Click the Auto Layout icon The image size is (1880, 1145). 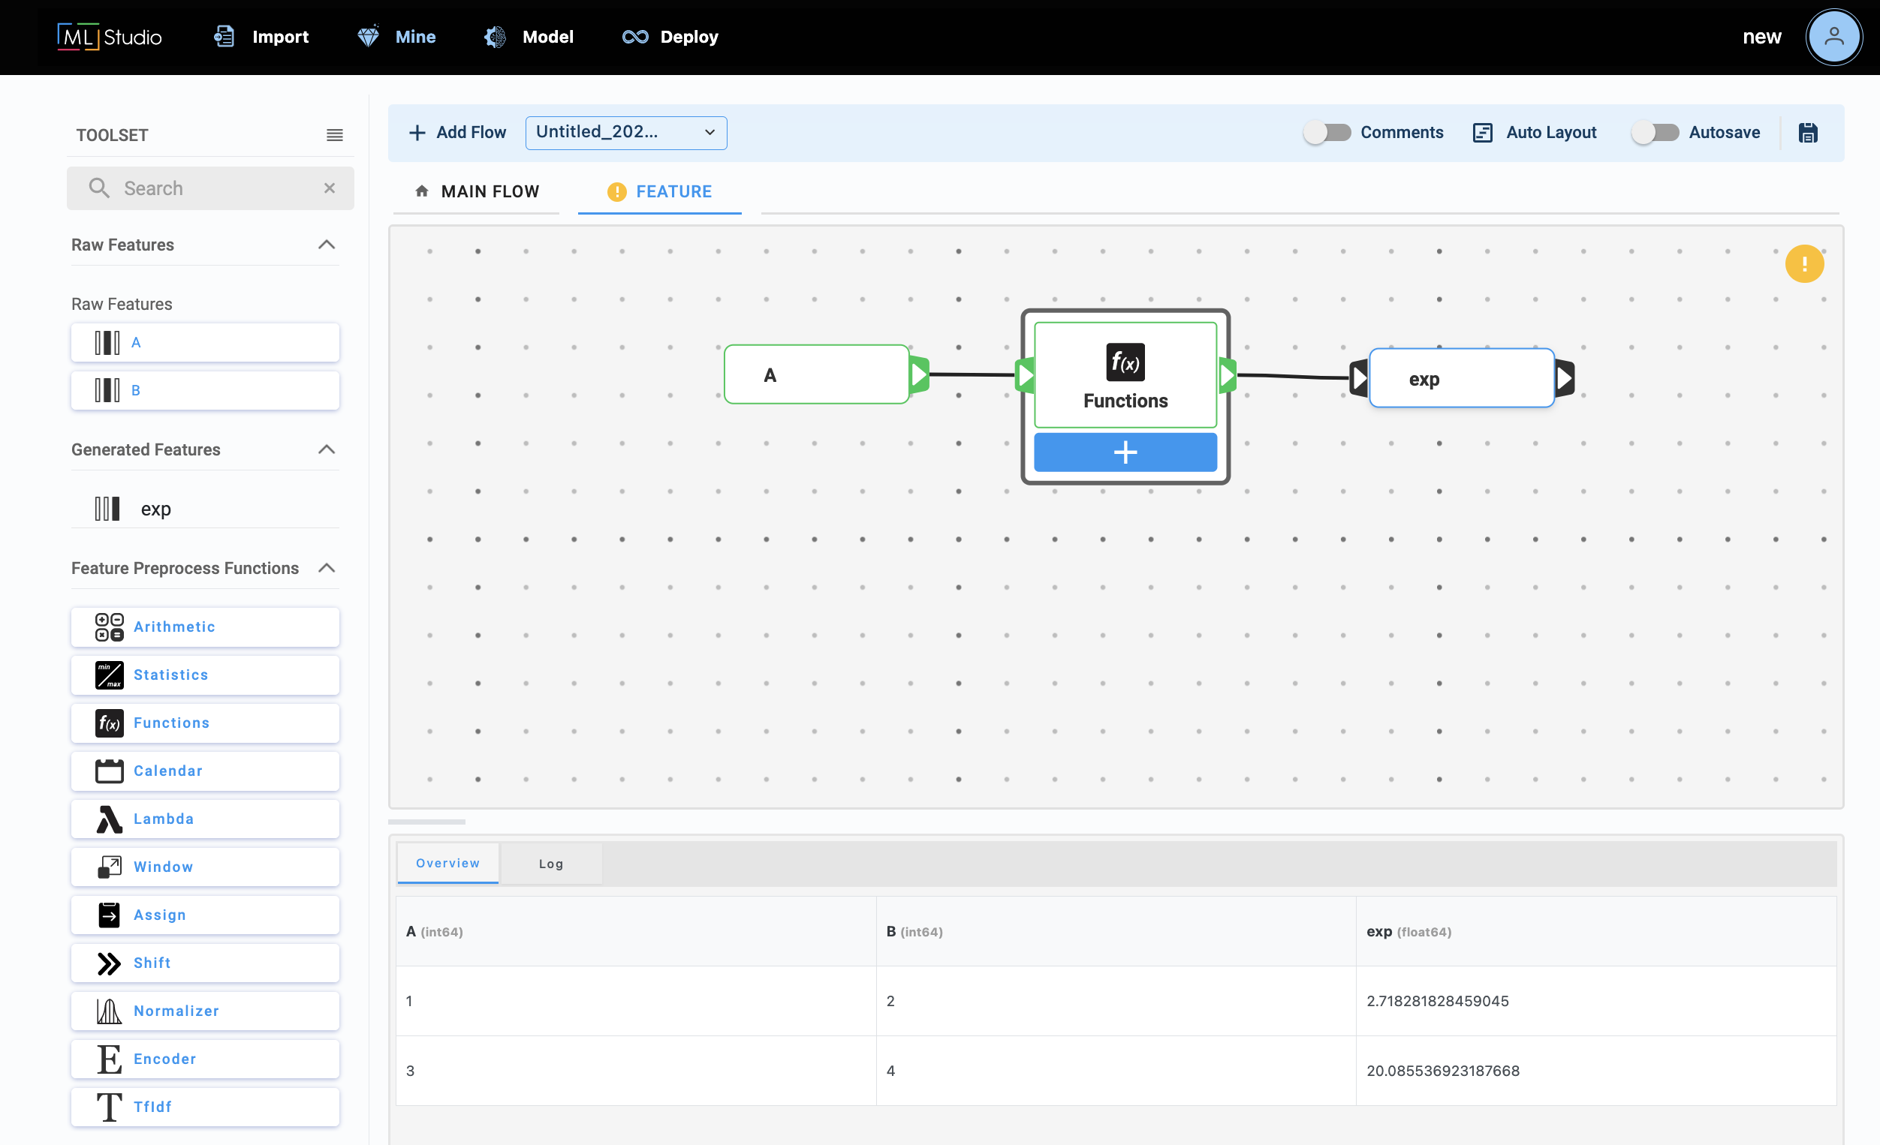point(1482,133)
